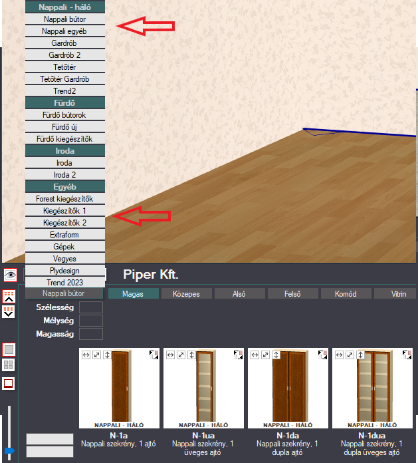
Task: Choose Fürdő kiegészítők from category list
Action: (x=65, y=139)
